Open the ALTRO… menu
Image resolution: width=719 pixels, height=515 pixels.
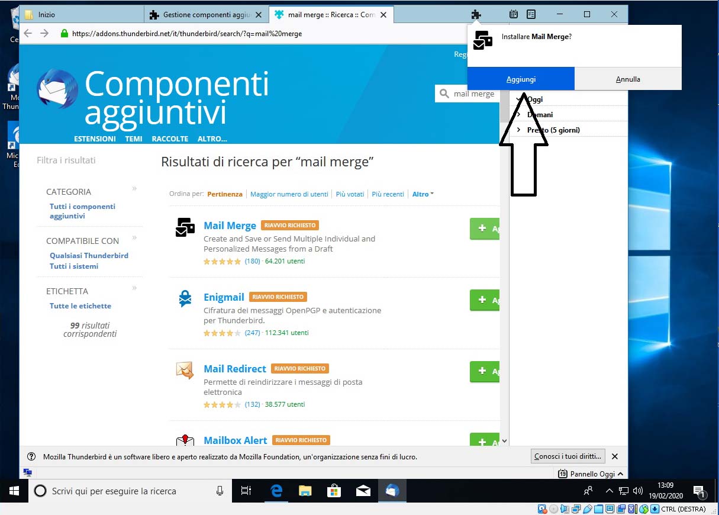coord(212,139)
